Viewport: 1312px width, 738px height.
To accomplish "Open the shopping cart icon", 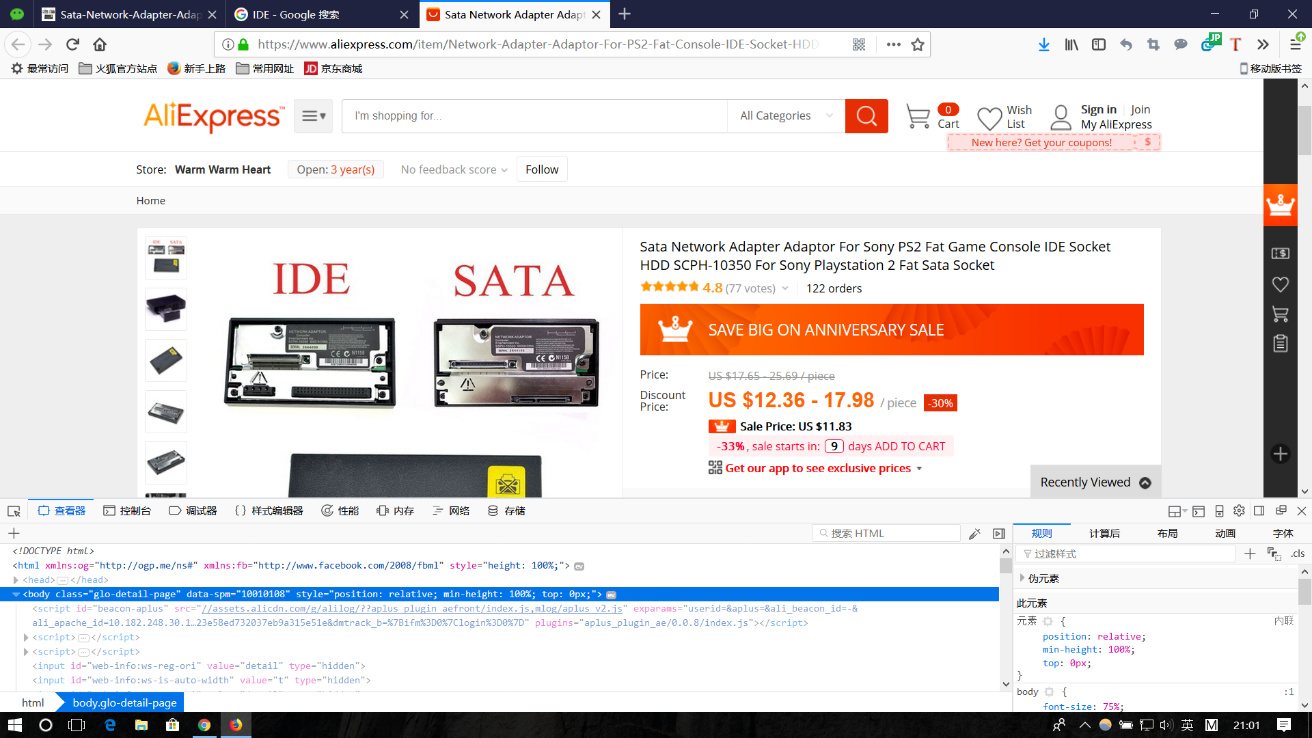I will [917, 116].
